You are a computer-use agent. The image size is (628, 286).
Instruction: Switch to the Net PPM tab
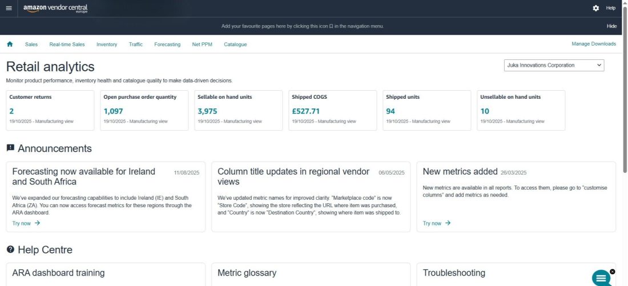[202, 45]
